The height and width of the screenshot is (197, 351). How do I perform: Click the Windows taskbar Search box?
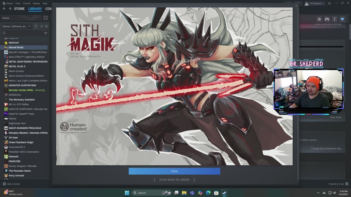[152, 193]
